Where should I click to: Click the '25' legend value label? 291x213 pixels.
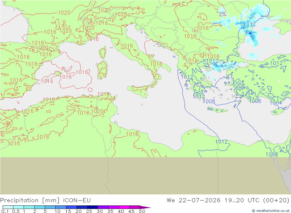(x=89, y=211)
